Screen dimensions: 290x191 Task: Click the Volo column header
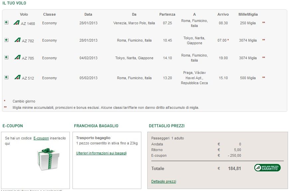(x=24, y=14)
